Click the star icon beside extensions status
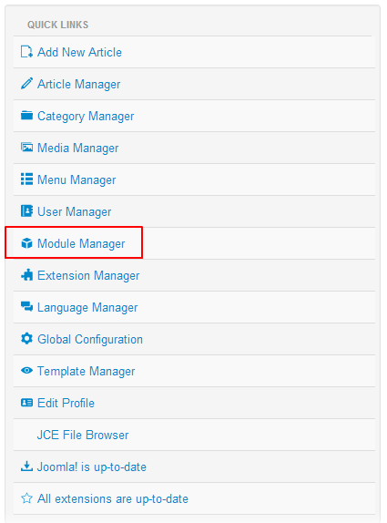 coord(26,498)
